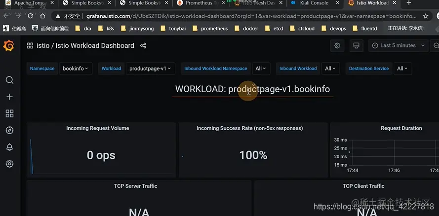Click the Incoming Request Volume panel title
The image size is (439, 216).
point(97,128)
